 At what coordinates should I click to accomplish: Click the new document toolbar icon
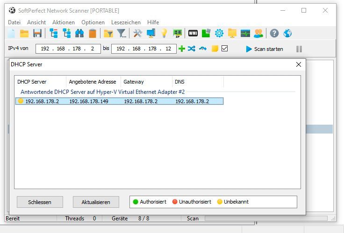click(11, 33)
